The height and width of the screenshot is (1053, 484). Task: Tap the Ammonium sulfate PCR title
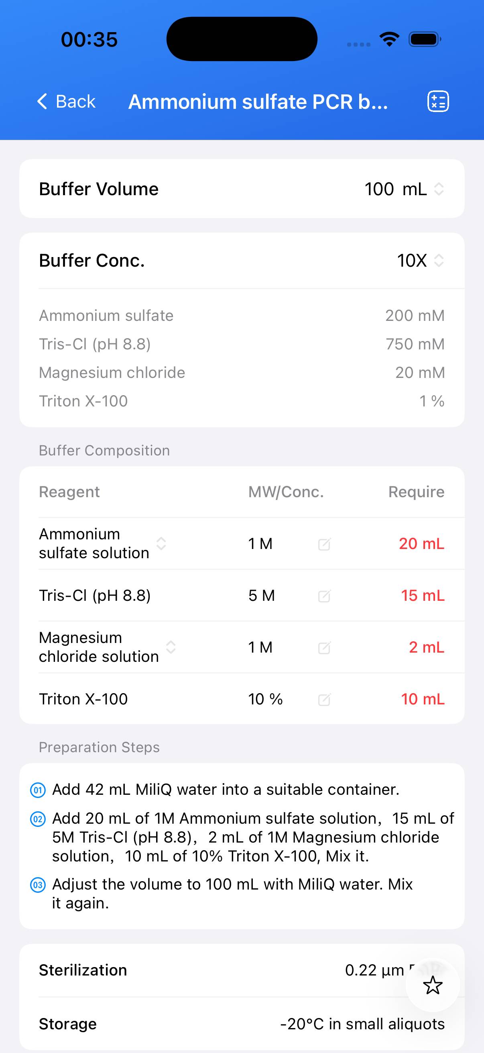click(x=258, y=101)
